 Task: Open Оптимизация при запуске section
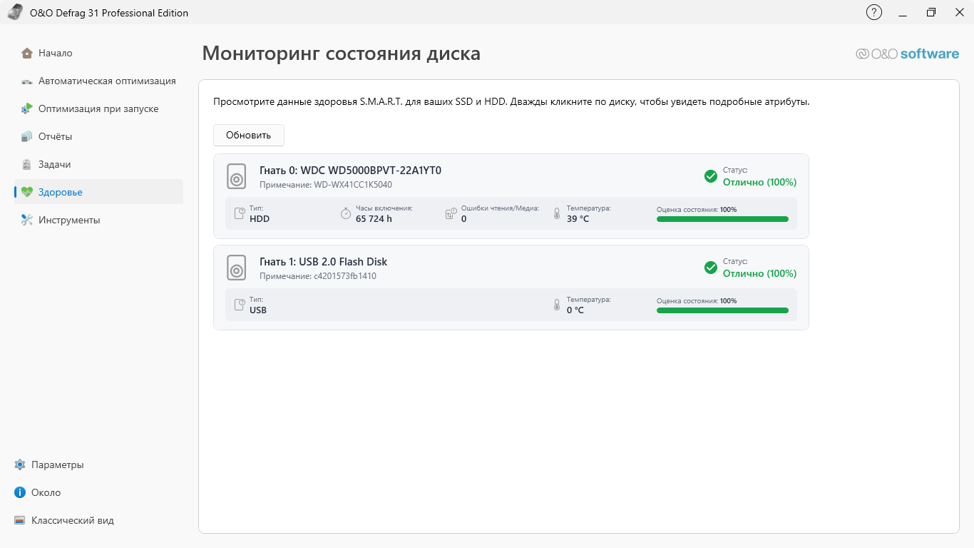(x=98, y=108)
